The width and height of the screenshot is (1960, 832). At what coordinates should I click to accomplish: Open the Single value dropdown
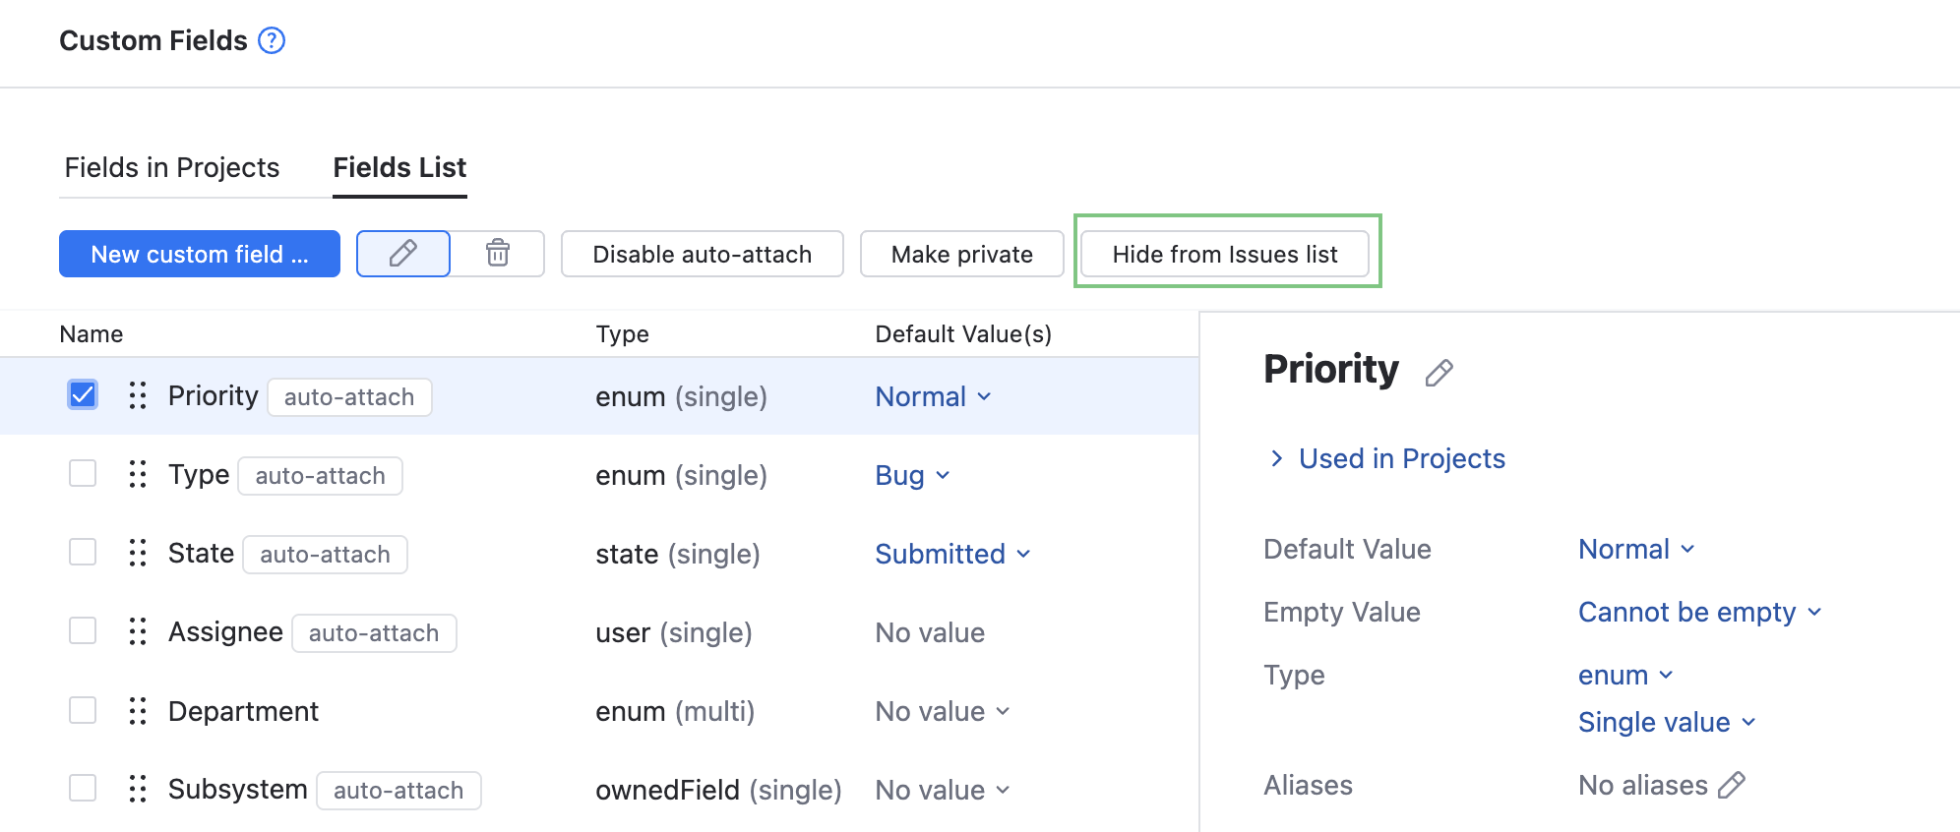point(1666,723)
